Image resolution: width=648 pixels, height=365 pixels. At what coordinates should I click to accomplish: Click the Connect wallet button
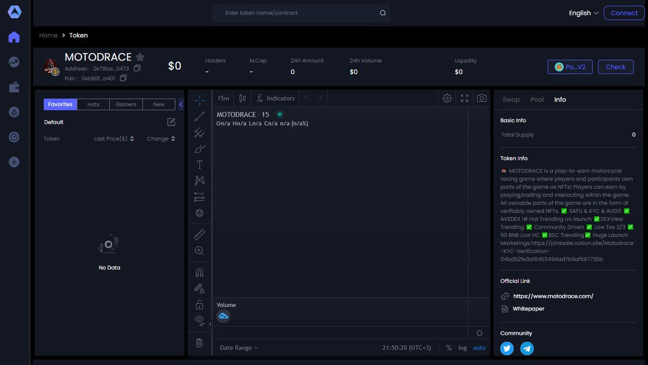click(x=624, y=13)
